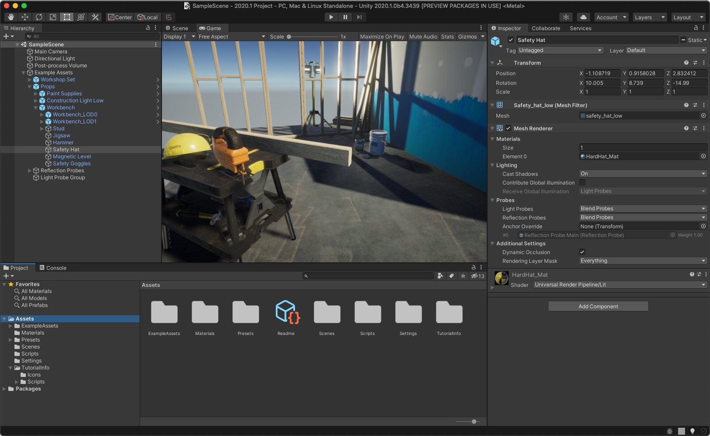
Task: Disable the Mesh Renderer component checkbox
Action: [x=509, y=128]
